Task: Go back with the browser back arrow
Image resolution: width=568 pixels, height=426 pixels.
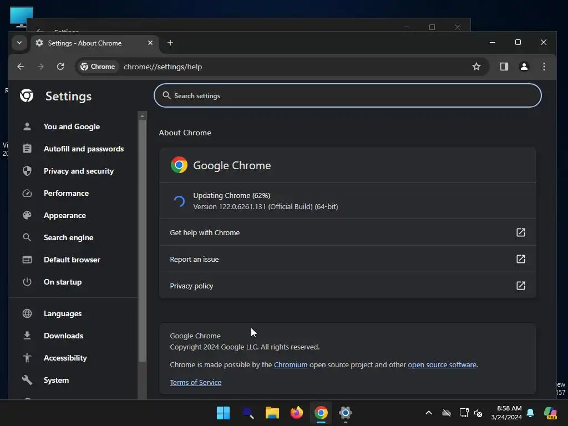Action: 21,67
